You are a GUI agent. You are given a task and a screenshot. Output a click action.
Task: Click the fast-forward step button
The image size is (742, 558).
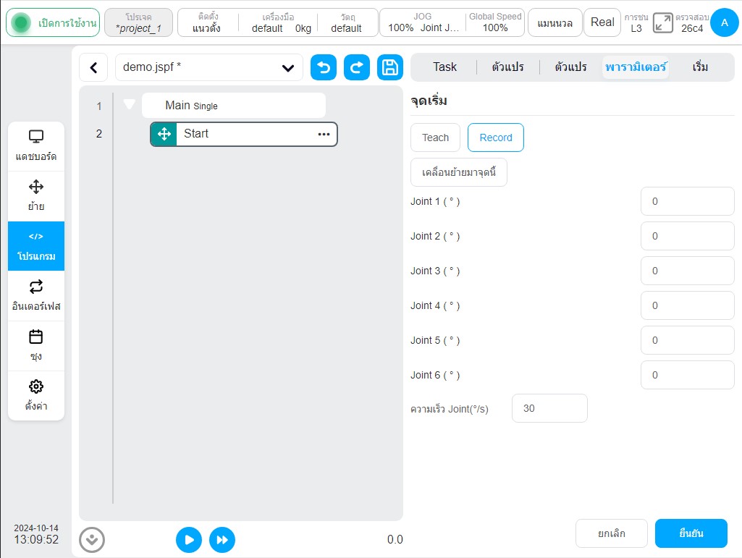coord(222,539)
